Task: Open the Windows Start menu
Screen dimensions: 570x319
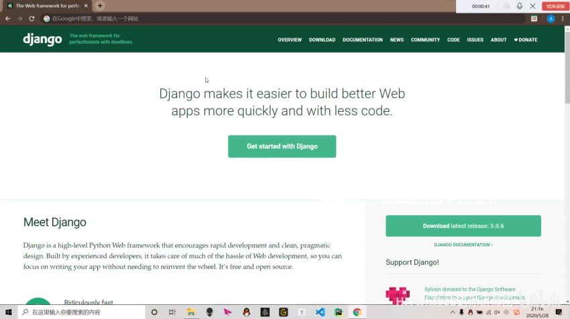Action: 9,312
